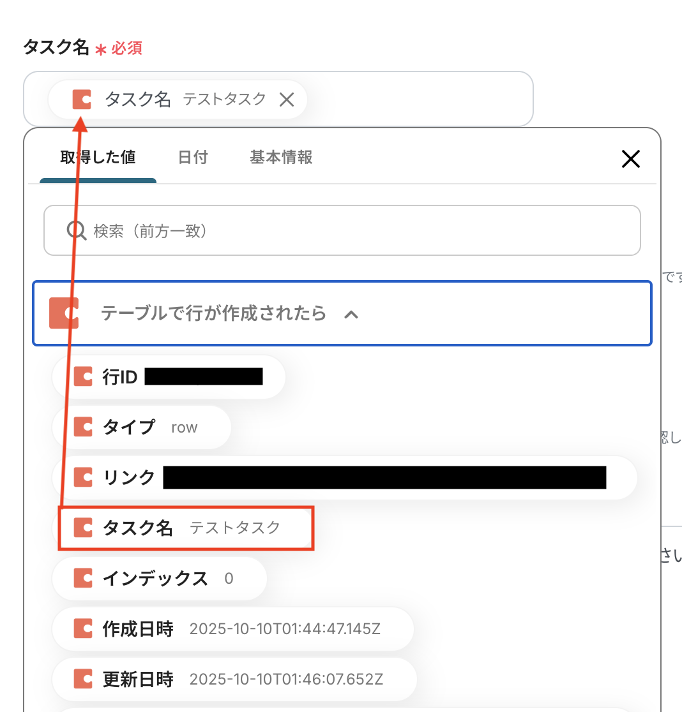Open the 基本情報 tab

pyautogui.click(x=281, y=157)
